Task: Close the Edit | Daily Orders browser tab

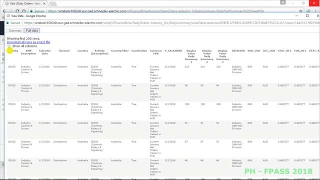Action: pos(44,3)
